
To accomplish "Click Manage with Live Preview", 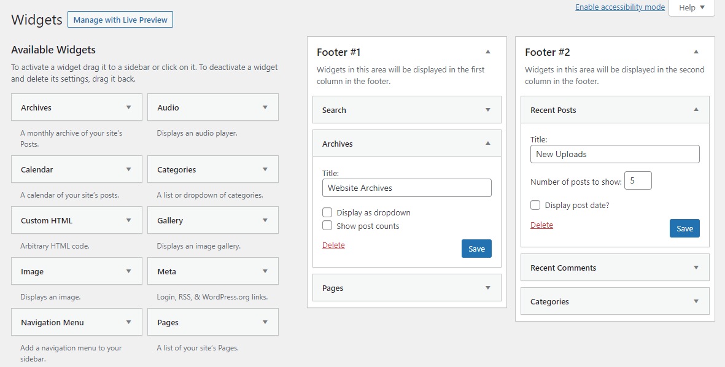I will (x=120, y=19).
